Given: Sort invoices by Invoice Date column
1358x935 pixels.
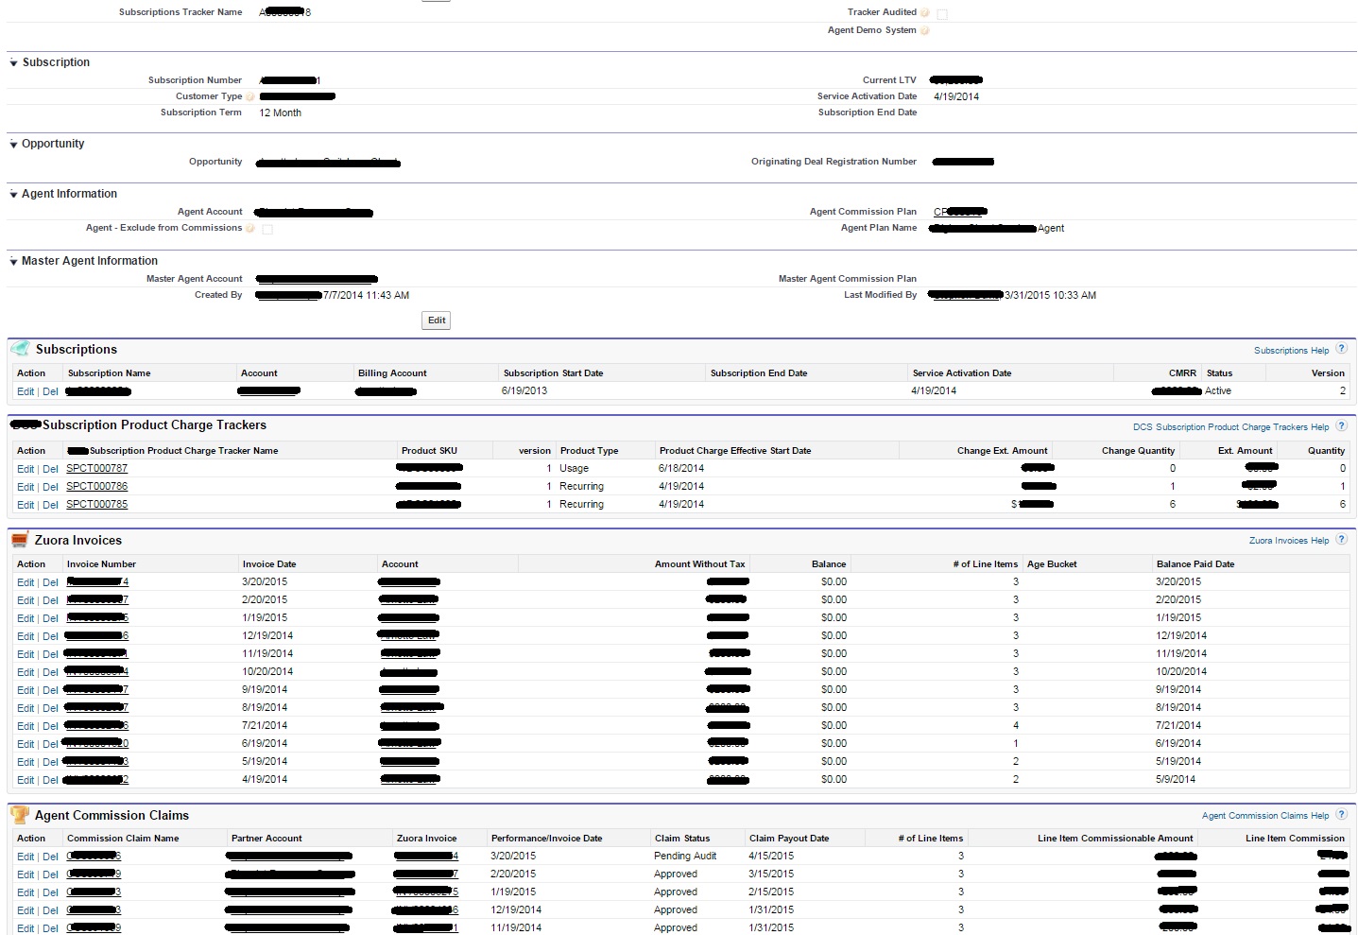Looking at the screenshot, I should point(268,564).
